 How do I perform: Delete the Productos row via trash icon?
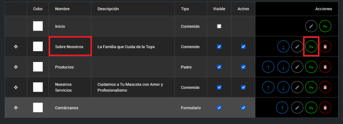pos(325,67)
